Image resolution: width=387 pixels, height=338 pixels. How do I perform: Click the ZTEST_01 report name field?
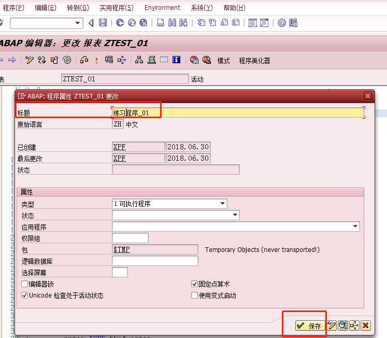tap(125, 79)
